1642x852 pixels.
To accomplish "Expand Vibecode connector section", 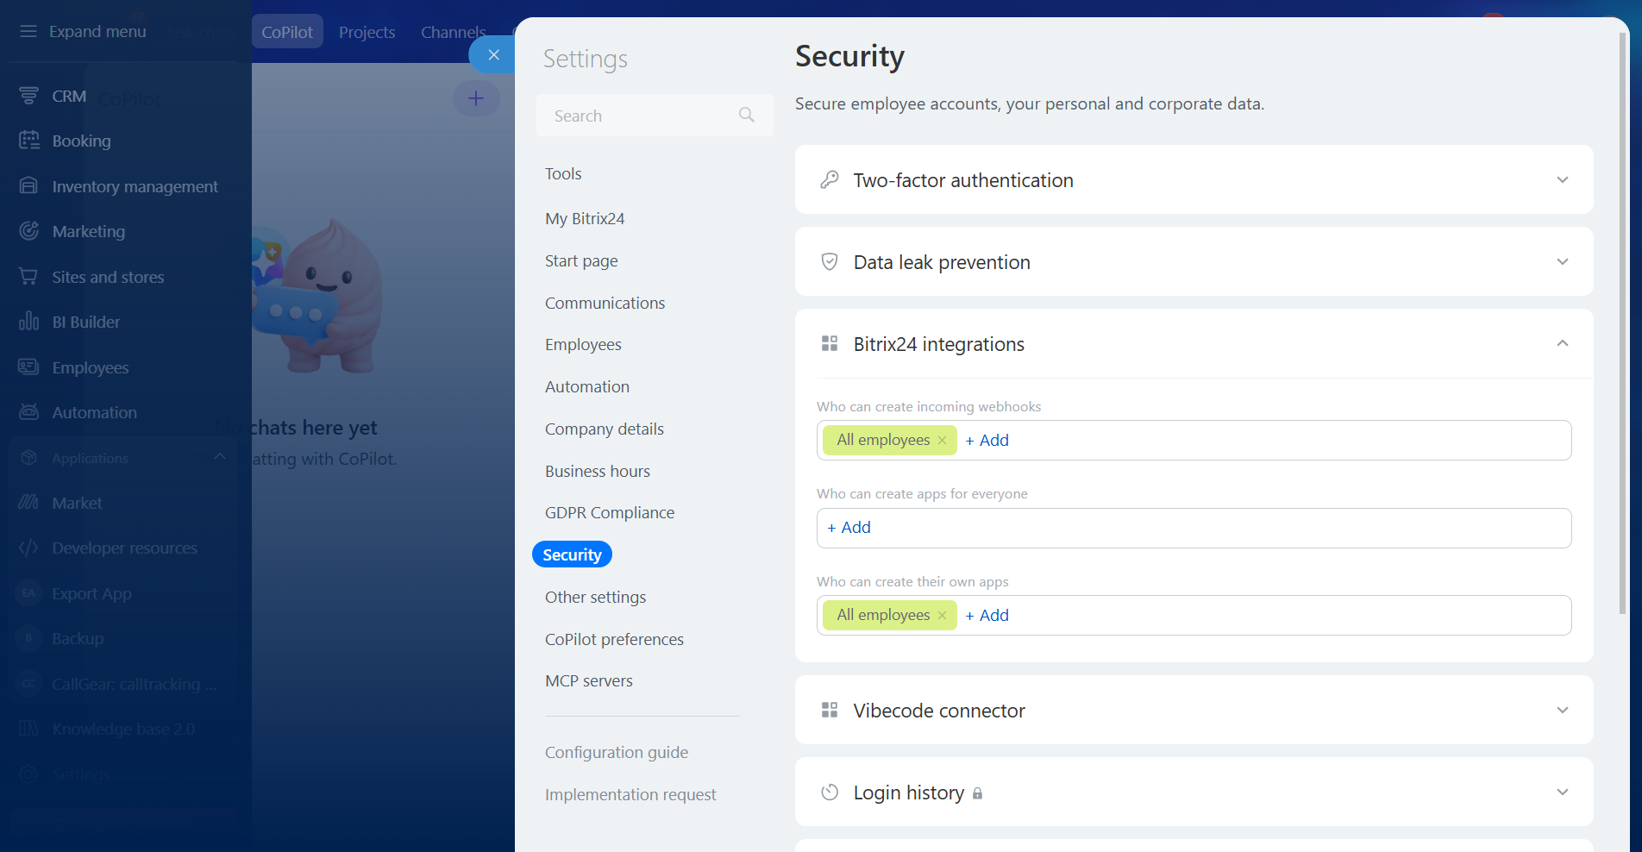I will point(1562,710).
